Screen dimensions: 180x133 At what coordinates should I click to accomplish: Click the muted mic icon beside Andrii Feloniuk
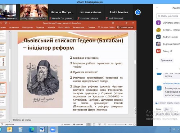coord(107,18)
